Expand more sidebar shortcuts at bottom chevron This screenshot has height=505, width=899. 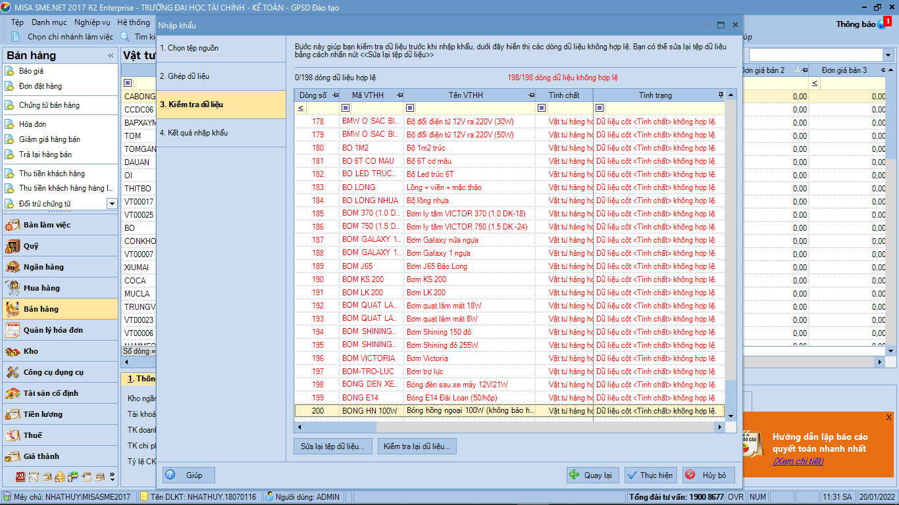[112, 477]
